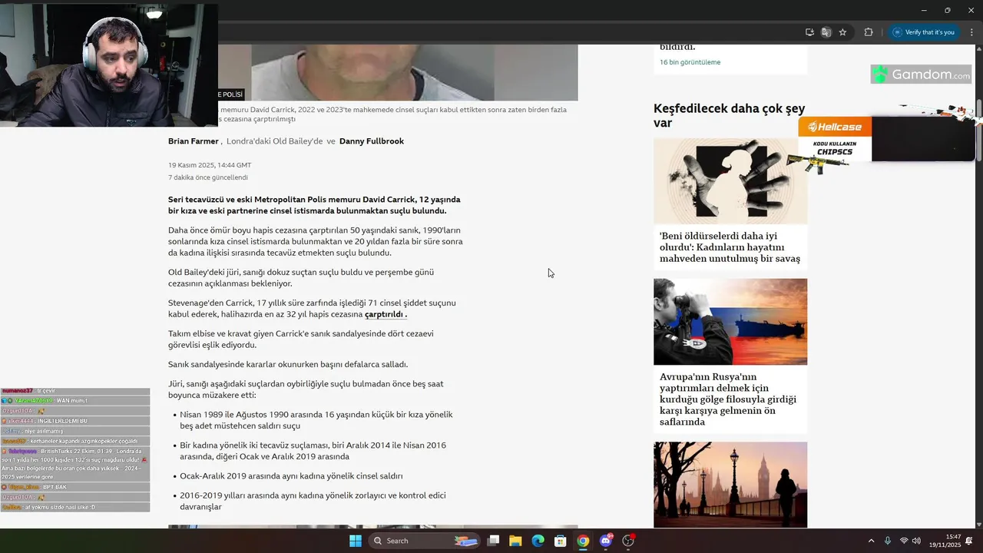Click the streamer webcam overlay
Image resolution: width=983 pixels, height=553 pixels.
click(109, 65)
